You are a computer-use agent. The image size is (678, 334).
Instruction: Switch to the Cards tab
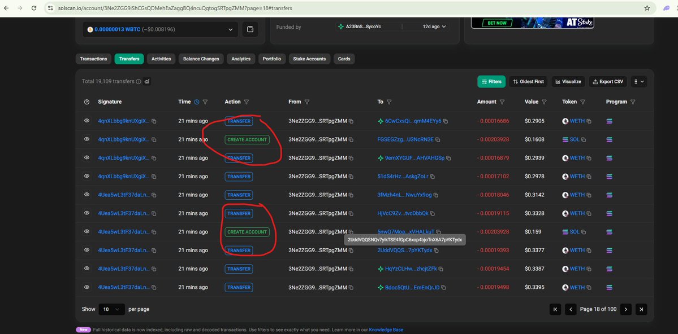tap(344, 59)
